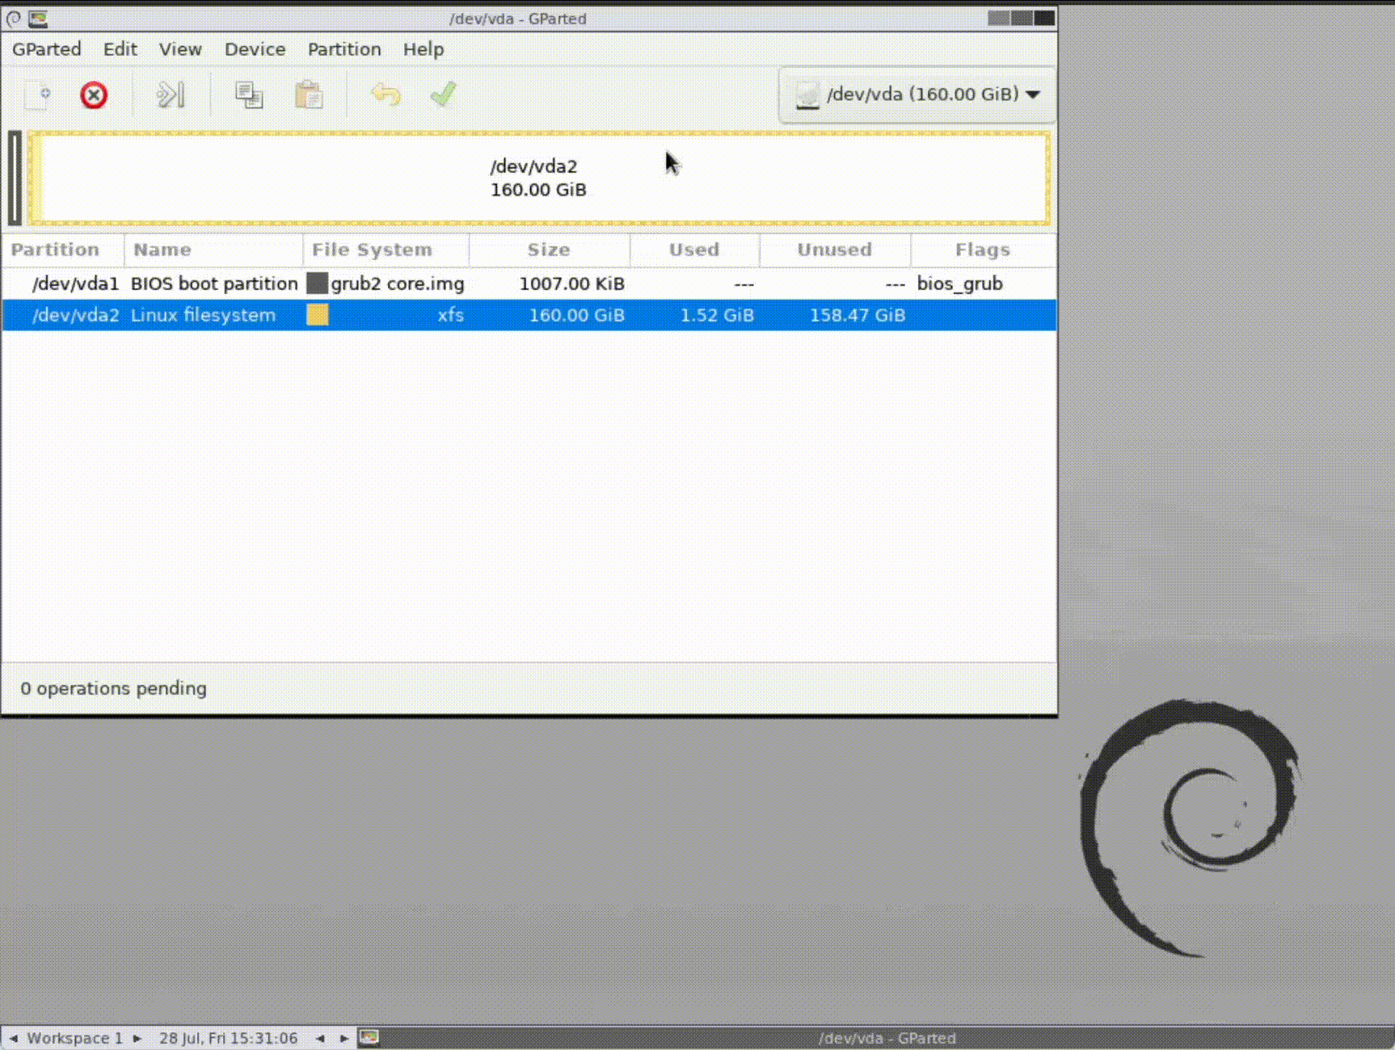Click the Size column header
This screenshot has height=1050, width=1395.
[549, 250]
